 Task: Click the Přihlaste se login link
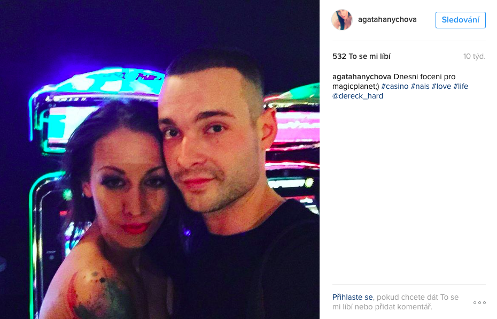click(x=353, y=297)
